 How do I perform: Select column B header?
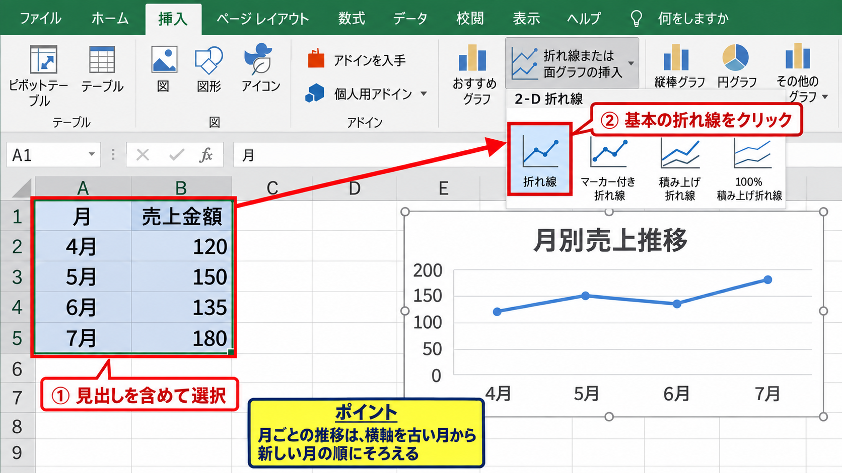tap(181, 188)
